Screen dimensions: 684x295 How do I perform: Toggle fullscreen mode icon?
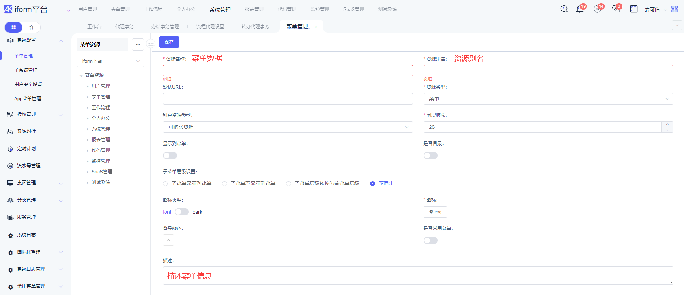coord(633,9)
